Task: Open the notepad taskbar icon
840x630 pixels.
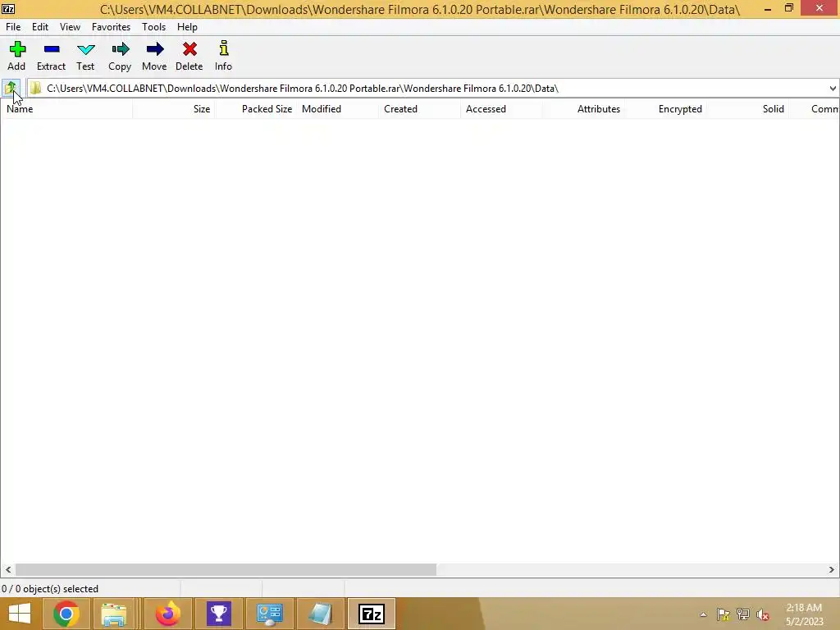Action: coord(321,614)
